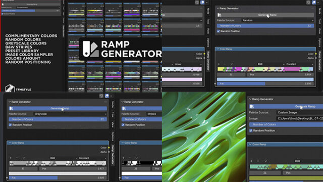Open the color ramp tools chevron in top-right Color Ramp

[x=232, y=64]
